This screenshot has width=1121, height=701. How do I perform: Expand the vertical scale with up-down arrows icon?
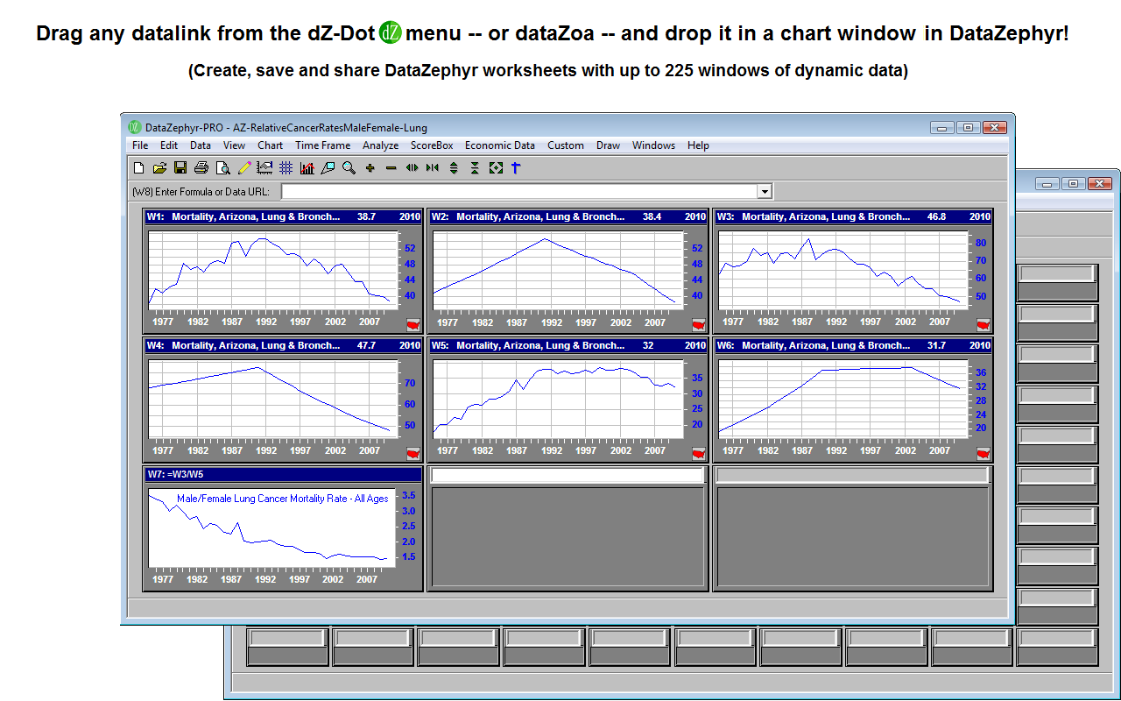pos(454,168)
